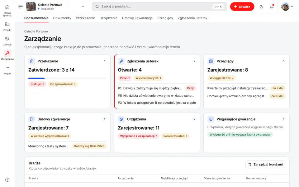Focus the Szukaj w projekcie search field
This screenshot has height=187, width=299.
[159, 7]
